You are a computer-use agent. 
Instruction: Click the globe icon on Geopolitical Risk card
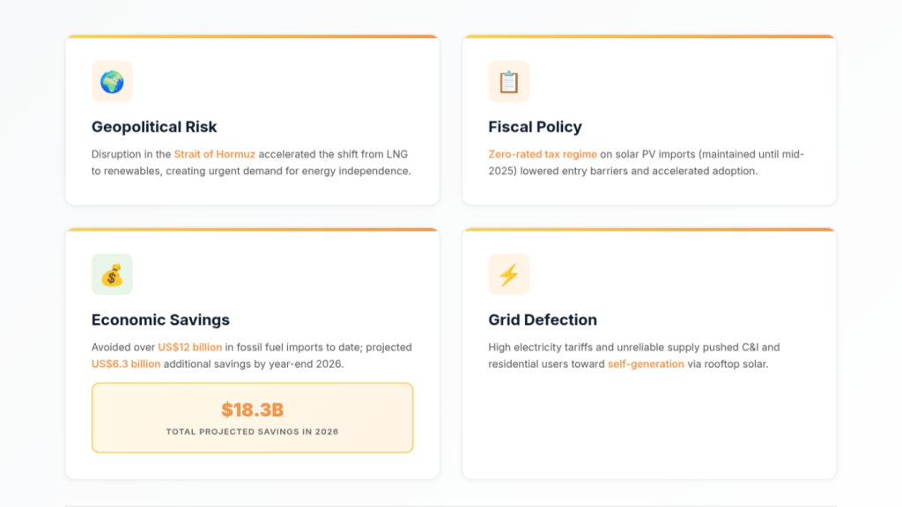point(112,82)
